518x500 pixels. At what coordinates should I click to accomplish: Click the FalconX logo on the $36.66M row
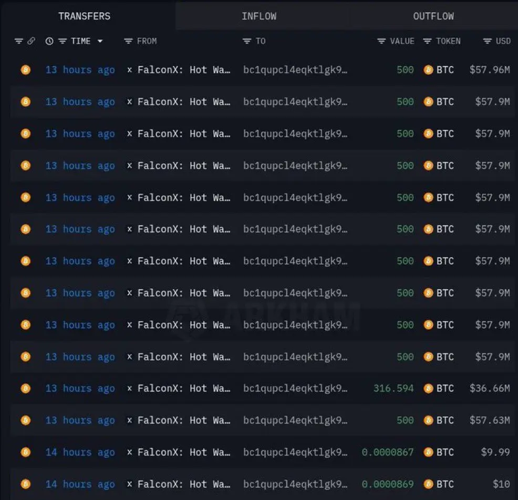pos(129,388)
